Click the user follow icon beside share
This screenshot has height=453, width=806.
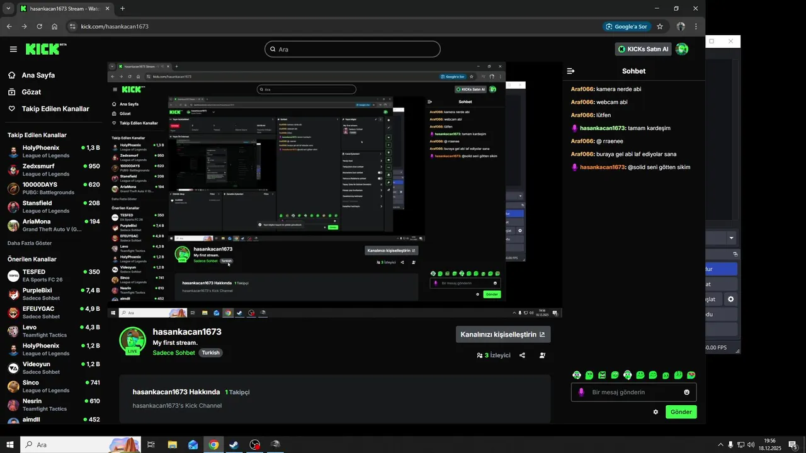[542, 355]
